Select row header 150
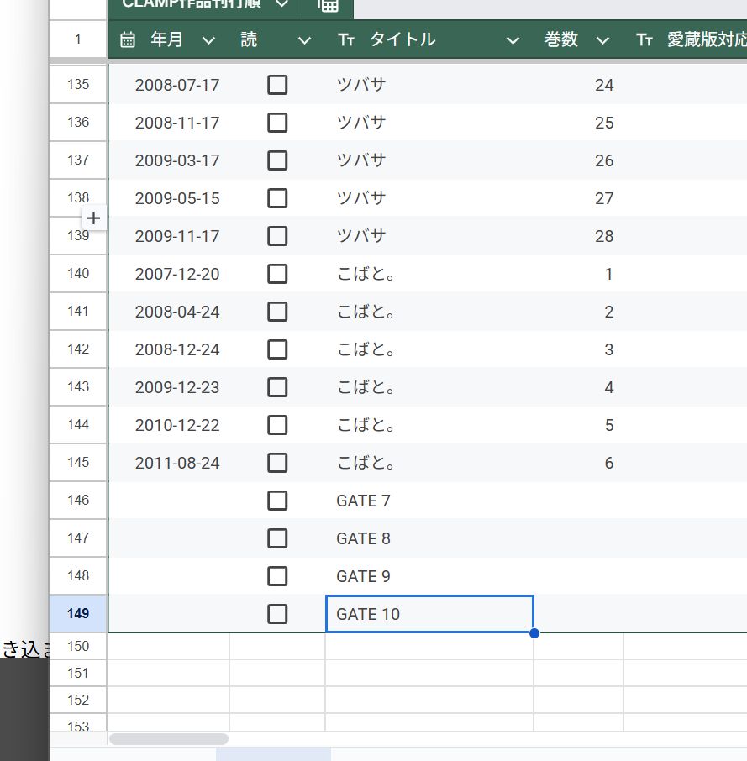 (x=78, y=647)
